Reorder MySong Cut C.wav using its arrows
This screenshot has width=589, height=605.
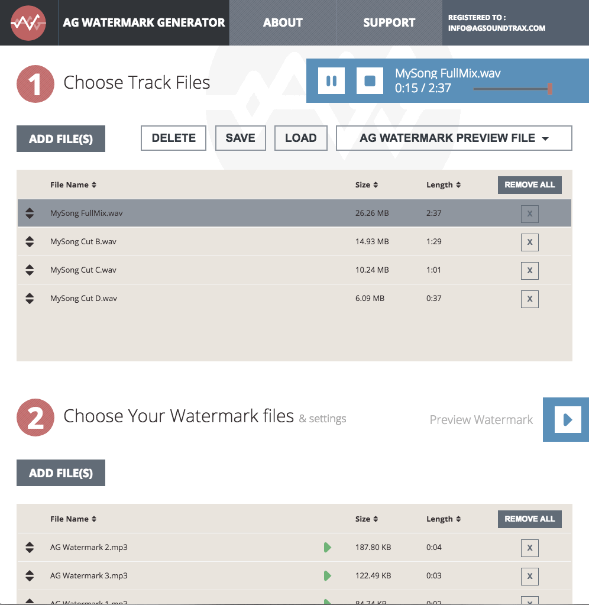[x=30, y=270]
